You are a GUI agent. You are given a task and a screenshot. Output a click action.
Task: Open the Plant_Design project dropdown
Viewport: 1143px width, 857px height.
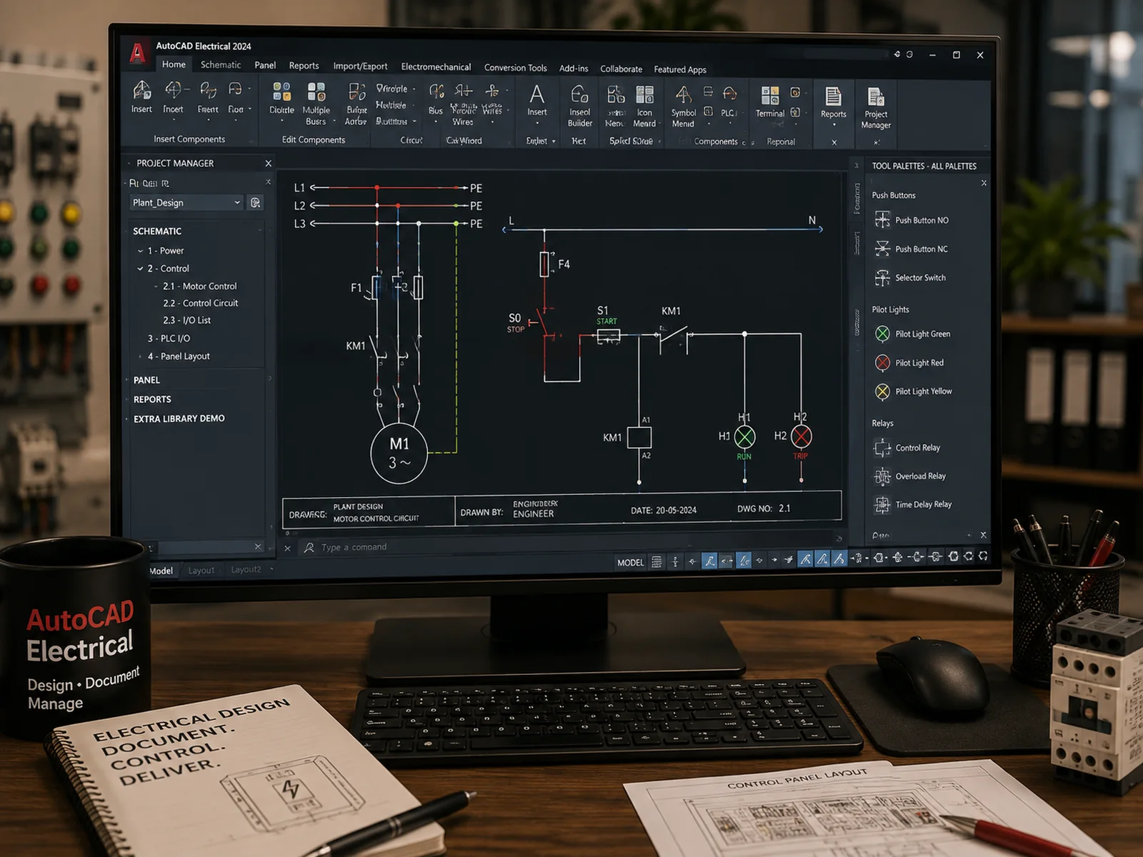pyautogui.click(x=186, y=203)
